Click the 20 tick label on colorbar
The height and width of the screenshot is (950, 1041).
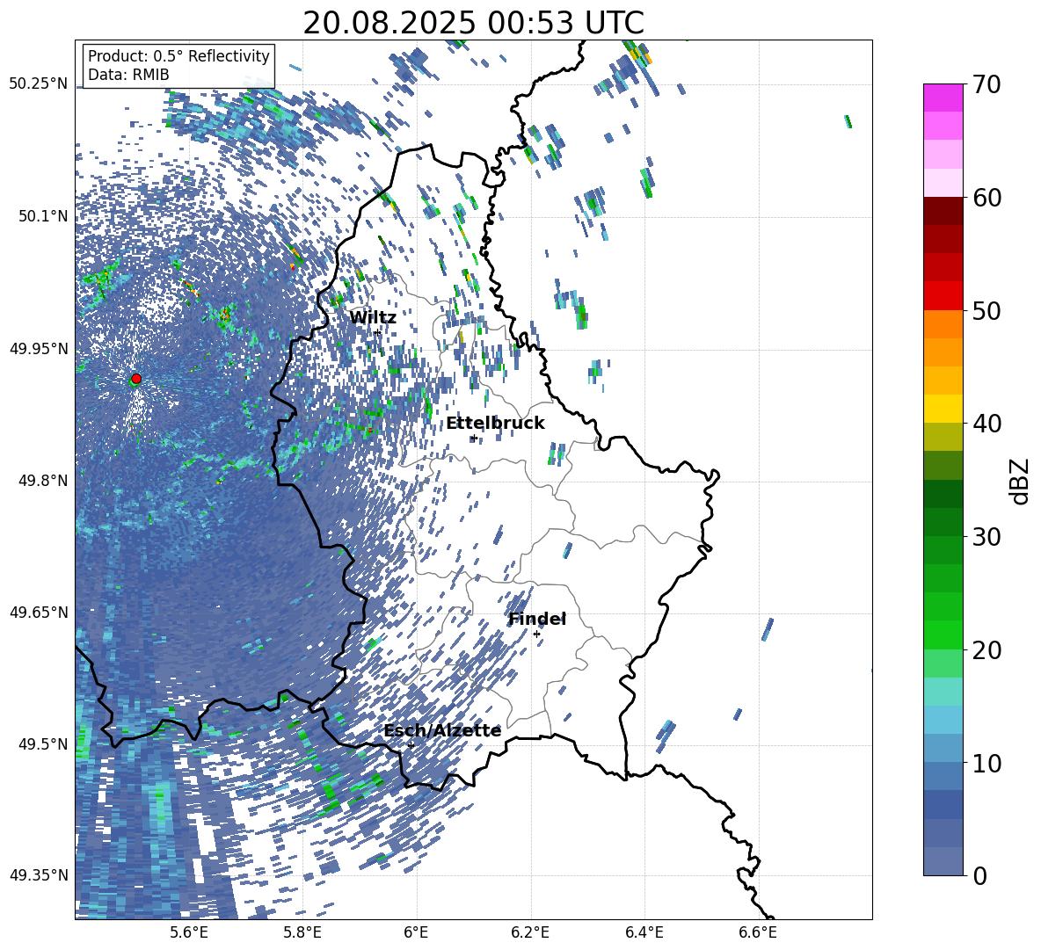[x=986, y=649]
